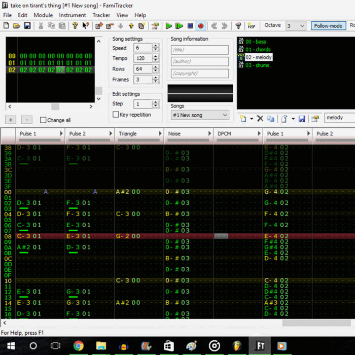Click the Play pattern looped icon
355x355 pixels.
[x=180, y=26]
